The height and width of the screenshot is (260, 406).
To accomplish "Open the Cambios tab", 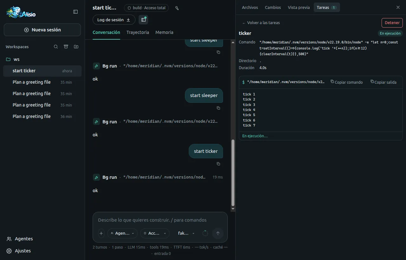I will tap(273, 7).
